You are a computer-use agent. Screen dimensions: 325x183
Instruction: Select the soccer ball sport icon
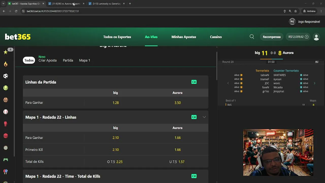tap(6, 76)
